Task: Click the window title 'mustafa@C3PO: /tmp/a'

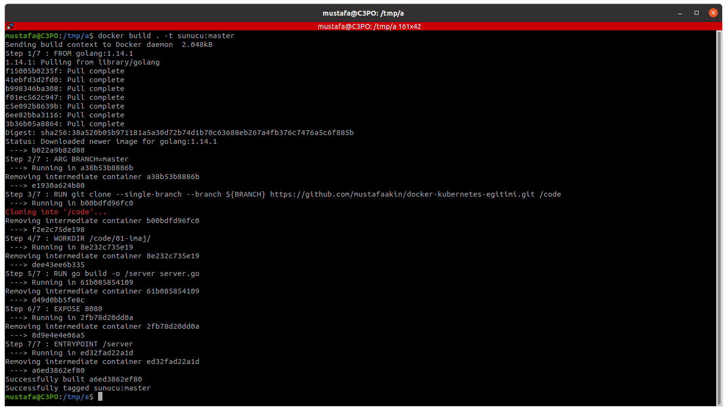Action: click(x=363, y=13)
